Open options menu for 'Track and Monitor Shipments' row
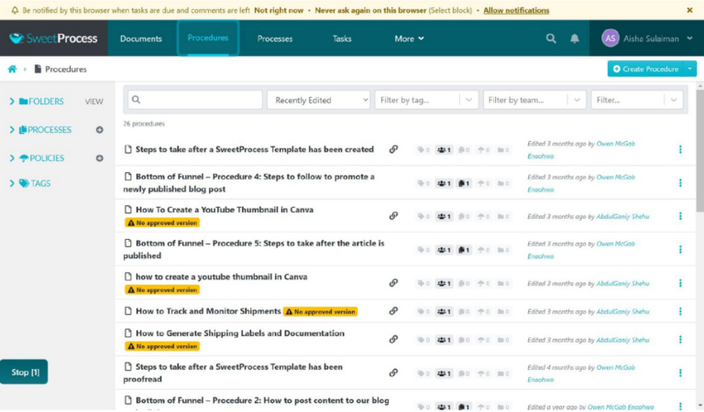Image resolution: width=704 pixels, height=412 pixels. pos(680,311)
